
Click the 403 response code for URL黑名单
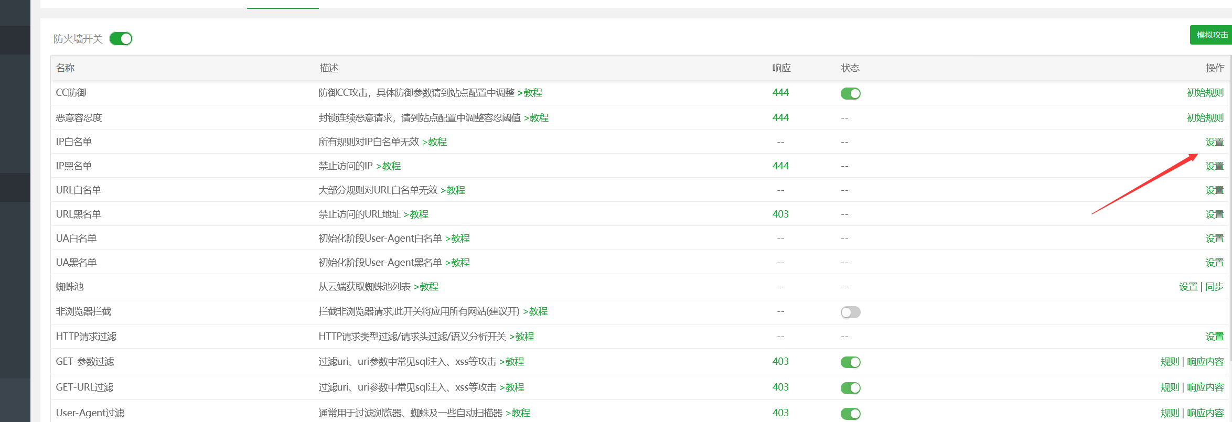tap(780, 214)
